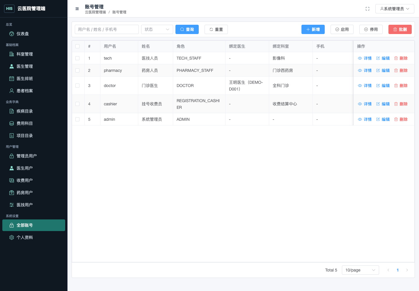Click the 重置 reset button
419x291 pixels.
[216, 29]
